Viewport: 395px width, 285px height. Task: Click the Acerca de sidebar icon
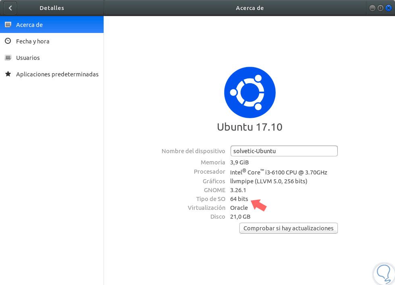point(8,25)
